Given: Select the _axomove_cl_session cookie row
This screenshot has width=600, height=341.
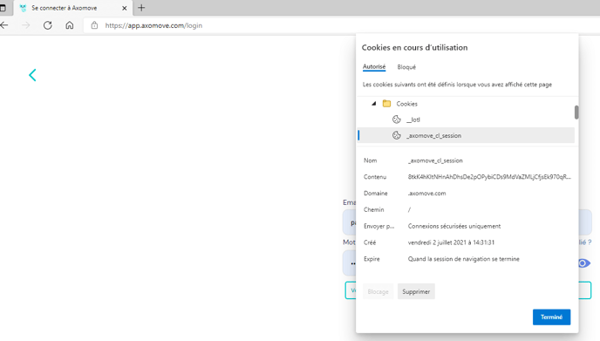Looking at the screenshot, I should tap(466, 135).
